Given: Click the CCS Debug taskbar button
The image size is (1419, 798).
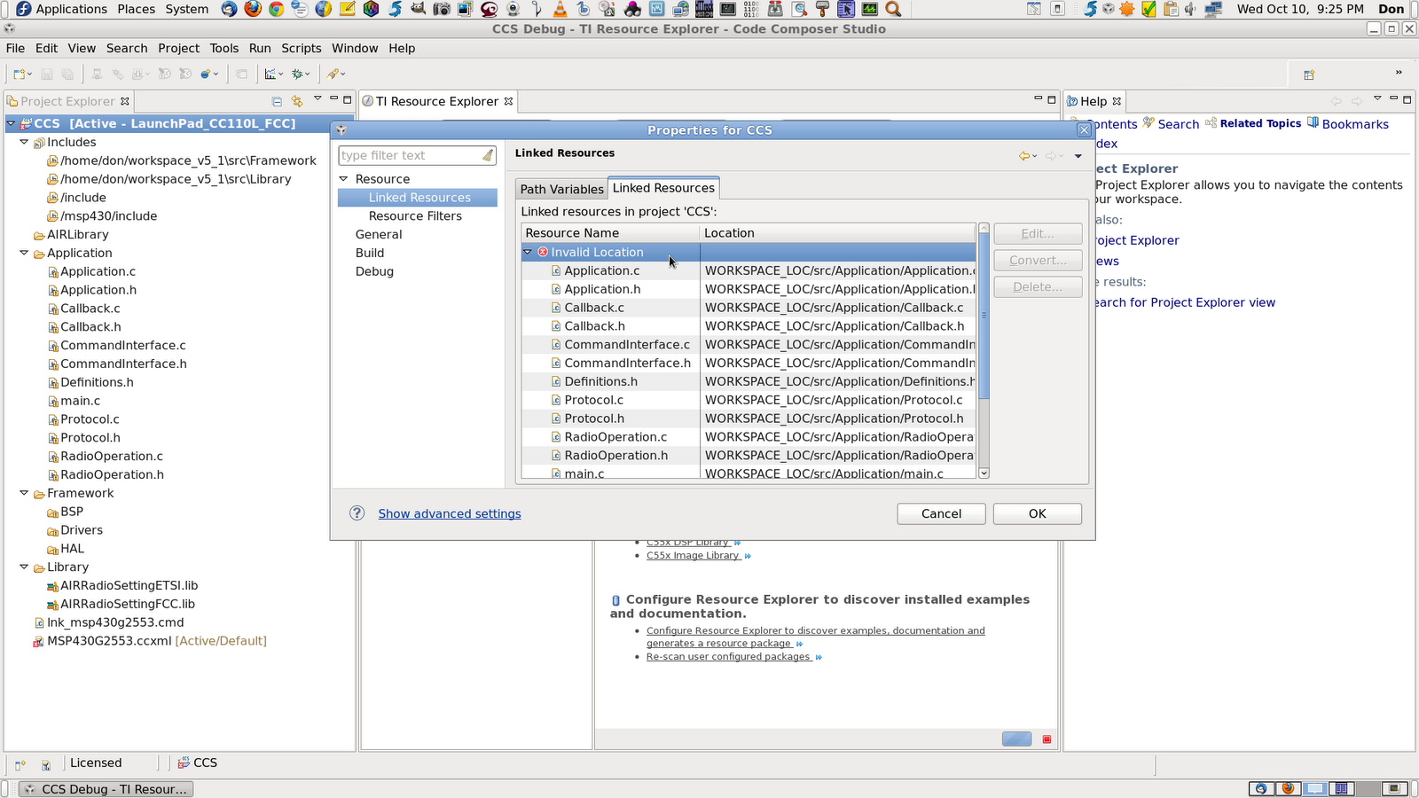Looking at the screenshot, I should pyautogui.click(x=105, y=789).
